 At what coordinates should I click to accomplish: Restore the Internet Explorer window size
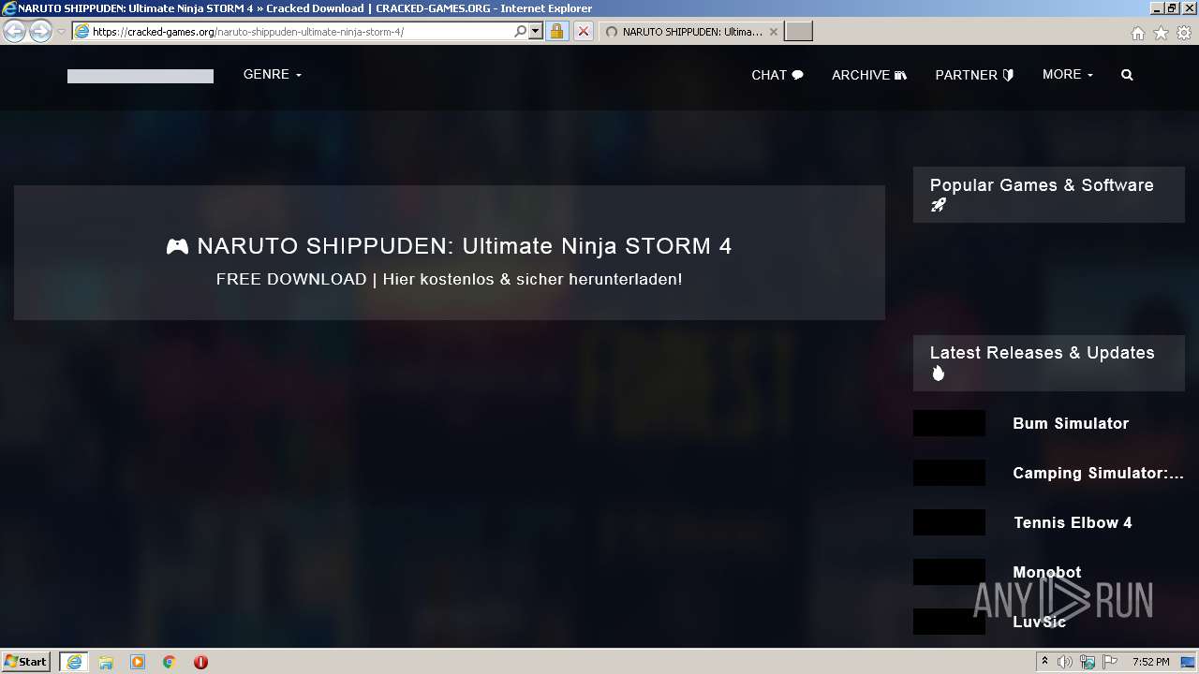coord(1171,8)
